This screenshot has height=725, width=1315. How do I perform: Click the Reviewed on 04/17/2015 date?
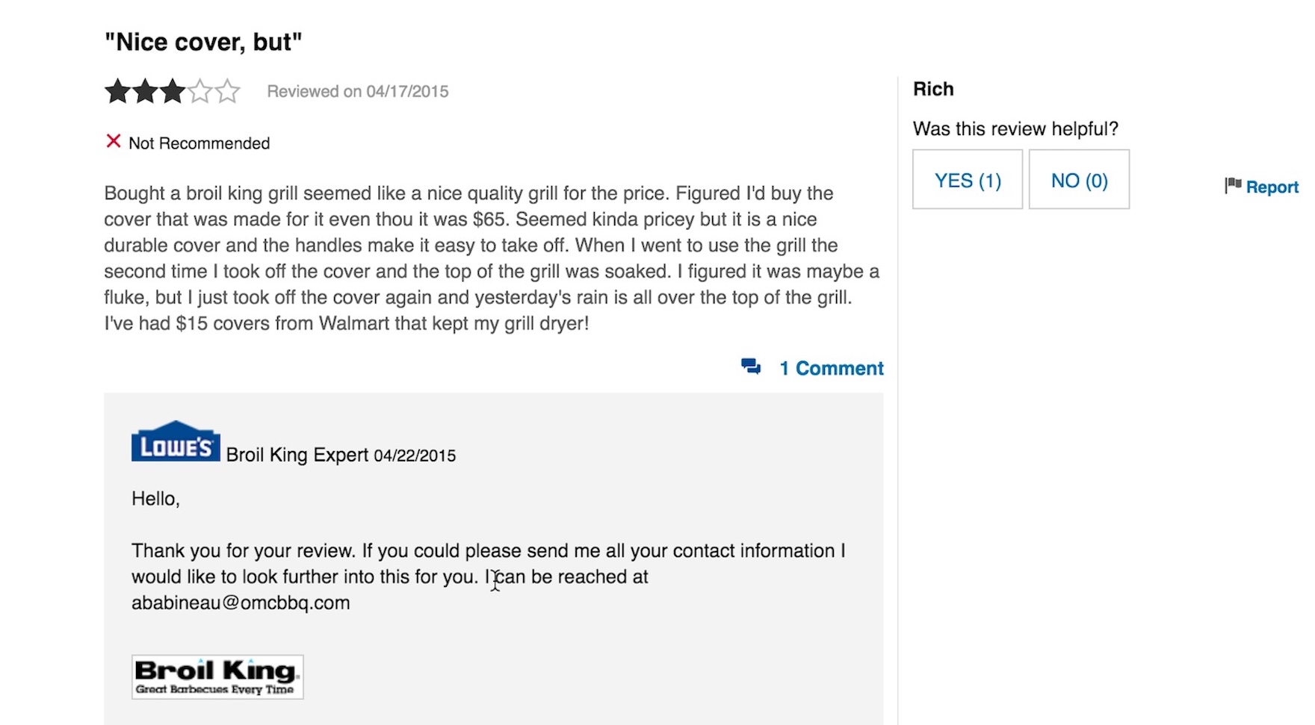pyautogui.click(x=358, y=91)
